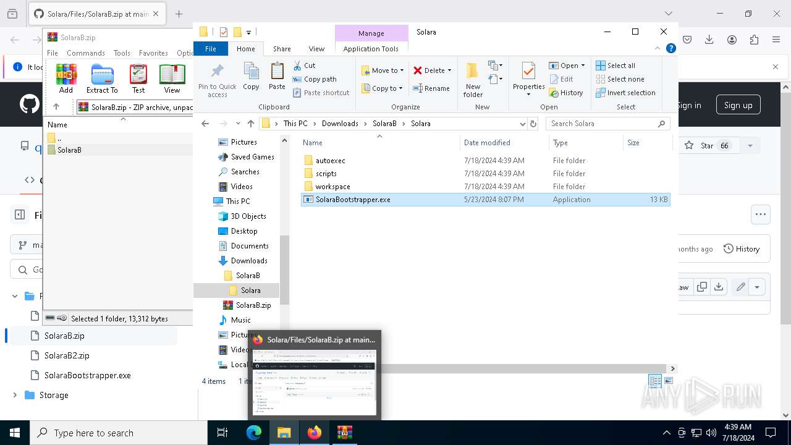Download raw file icon on GitHub

pyautogui.click(x=719, y=287)
